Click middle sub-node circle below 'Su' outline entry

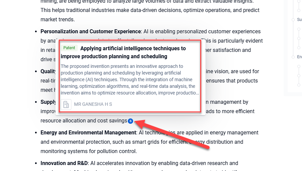pyautogui.click(x=299, y=38)
